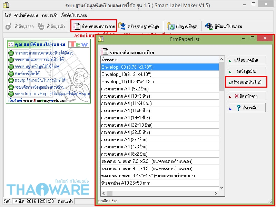This screenshot has width=276, height=207.
Task: Click the green plus beside กำหนดขนาดกระดาษของป้ายได้อิสระ
Action: coord(11,53)
